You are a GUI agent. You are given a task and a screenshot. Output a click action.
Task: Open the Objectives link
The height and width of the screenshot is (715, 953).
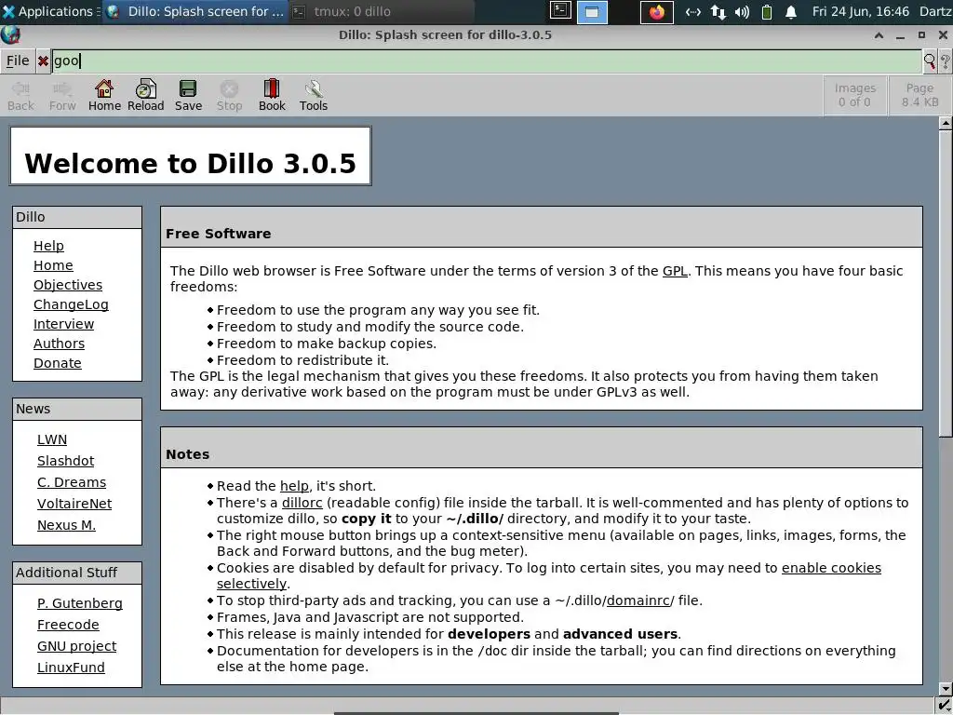pyautogui.click(x=67, y=285)
